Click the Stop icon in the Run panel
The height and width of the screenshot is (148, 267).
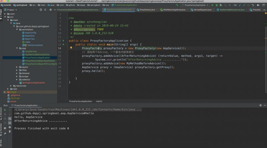pyautogui.click(x=5, y=114)
